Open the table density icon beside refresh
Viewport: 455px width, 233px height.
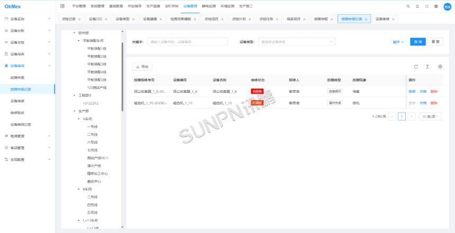pos(427,67)
